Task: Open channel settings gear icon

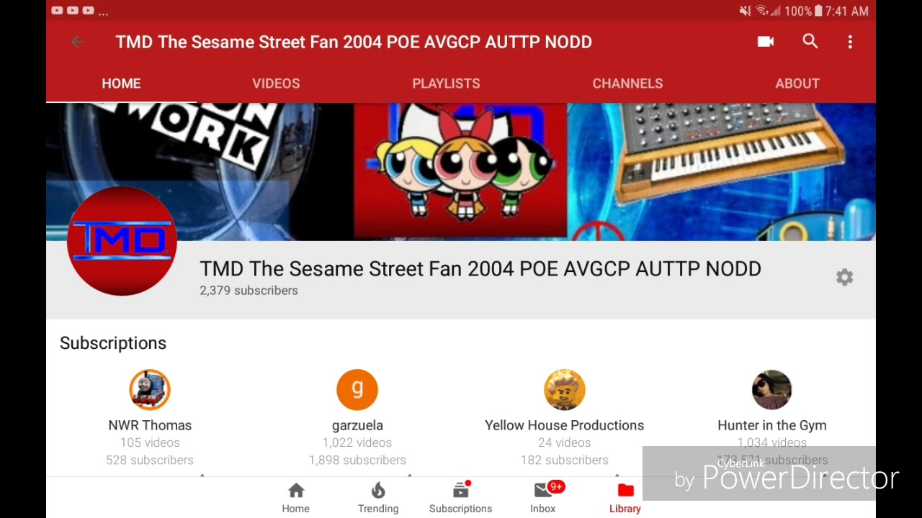Action: pyautogui.click(x=844, y=278)
